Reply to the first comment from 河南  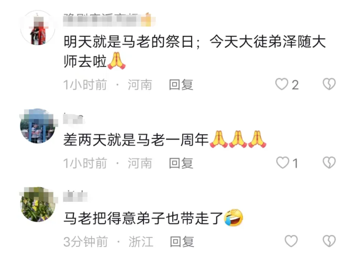181,84
